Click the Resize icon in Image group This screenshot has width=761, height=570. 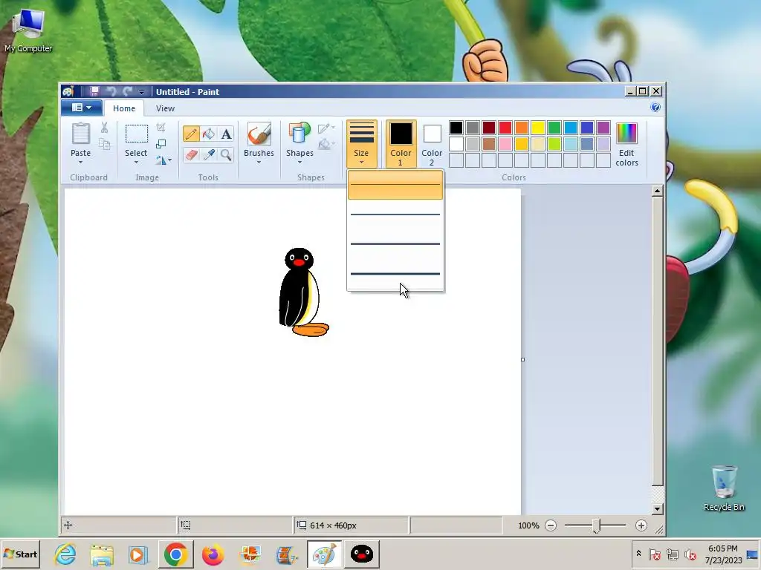pos(161,144)
